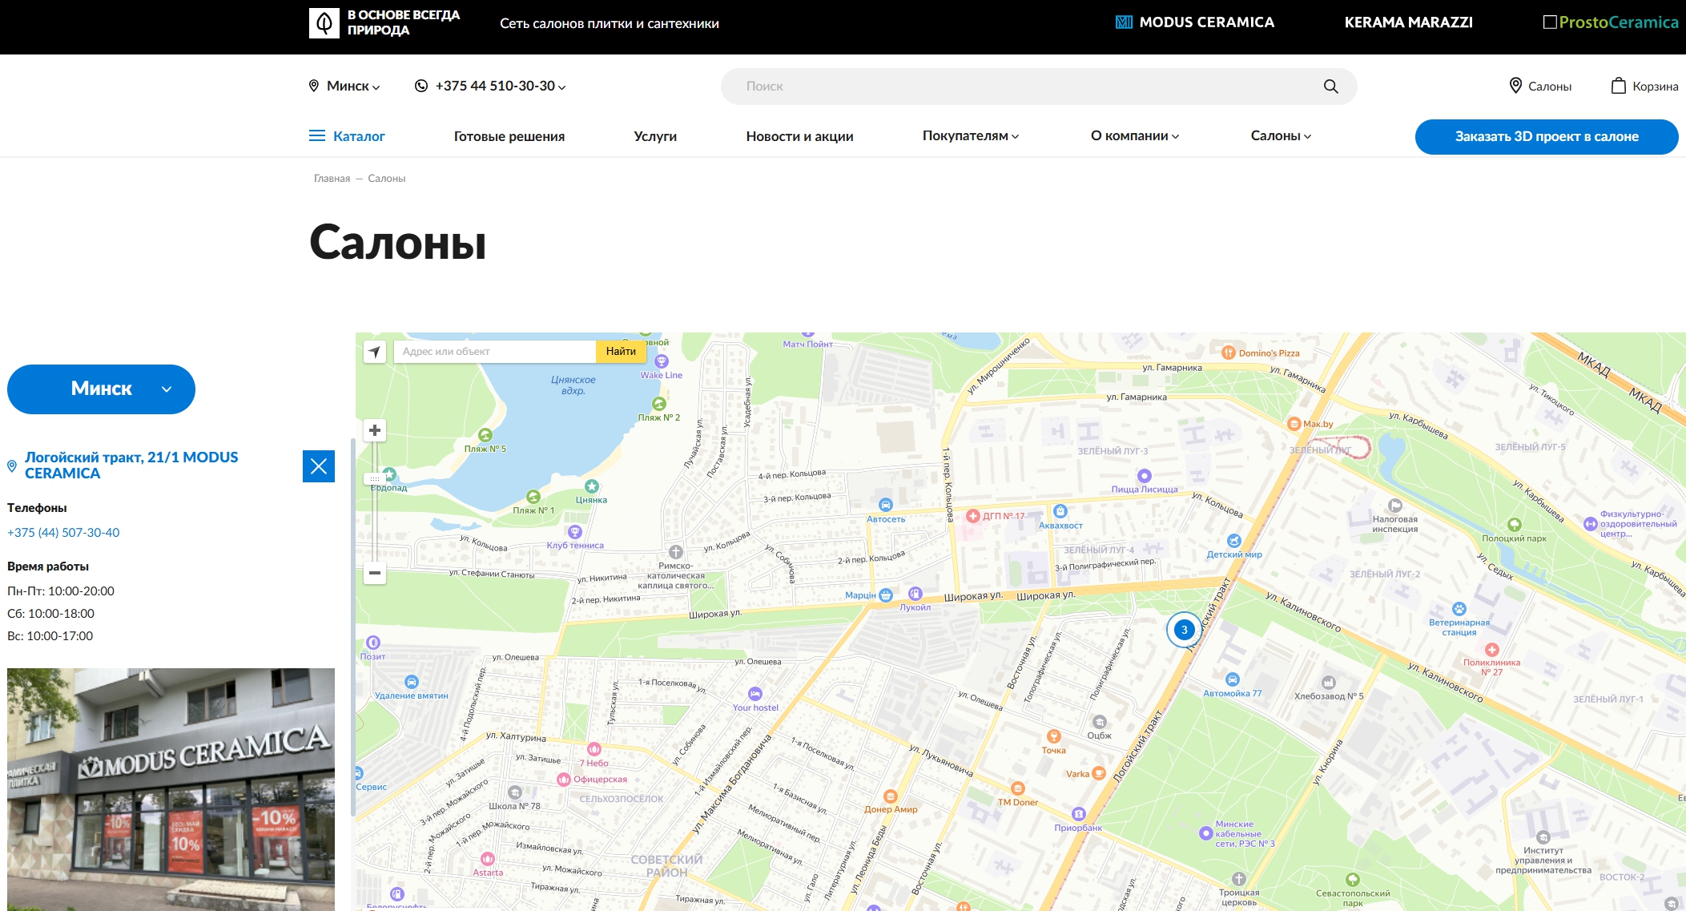The height and width of the screenshot is (911, 1686).
Task: Click the Автосеть map marker
Action: click(x=886, y=506)
